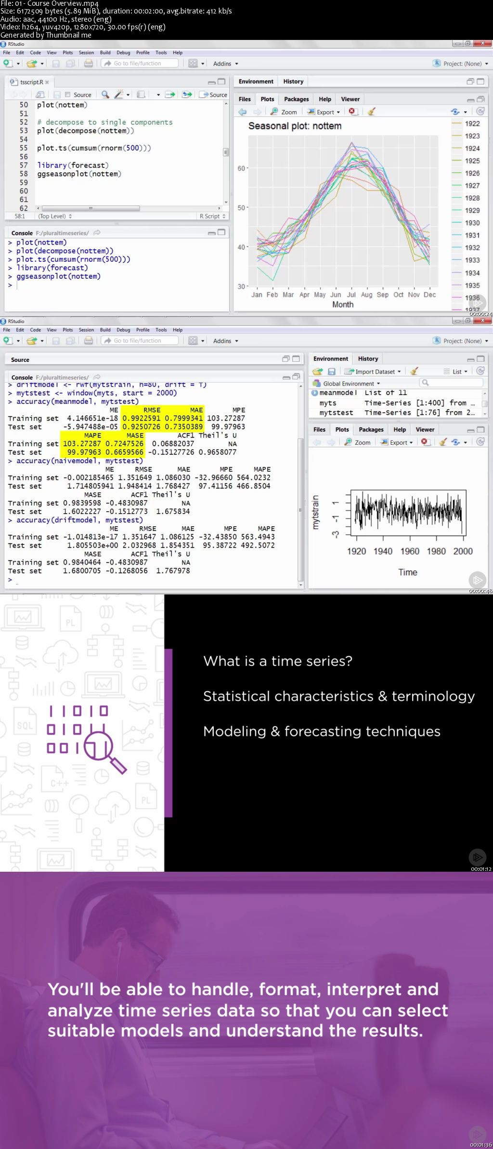Close the tsscript.R tab
Viewport: 493px width, 1149px height.
click(47, 82)
